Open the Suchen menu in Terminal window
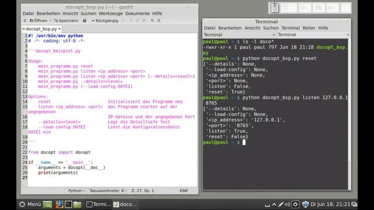The width and height of the screenshot is (374, 210). pyautogui.click(x=271, y=28)
